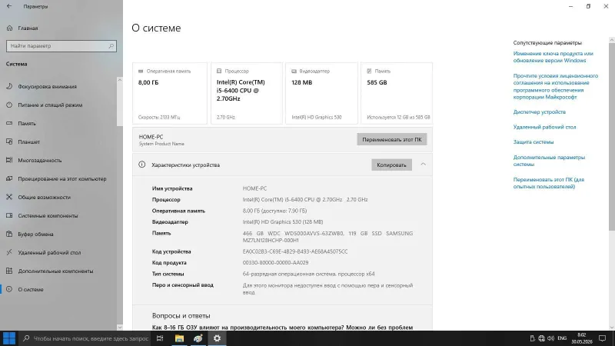Click the Память 585 GB card
The height and width of the screenshot is (346, 615).
click(397, 93)
